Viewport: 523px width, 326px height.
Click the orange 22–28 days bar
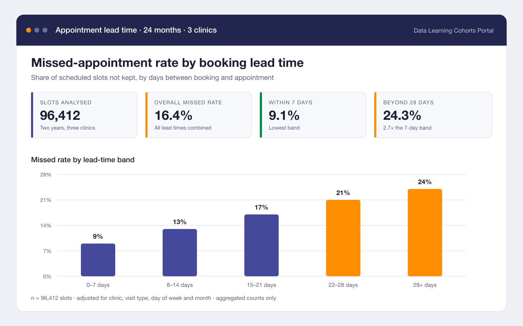pos(343,238)
